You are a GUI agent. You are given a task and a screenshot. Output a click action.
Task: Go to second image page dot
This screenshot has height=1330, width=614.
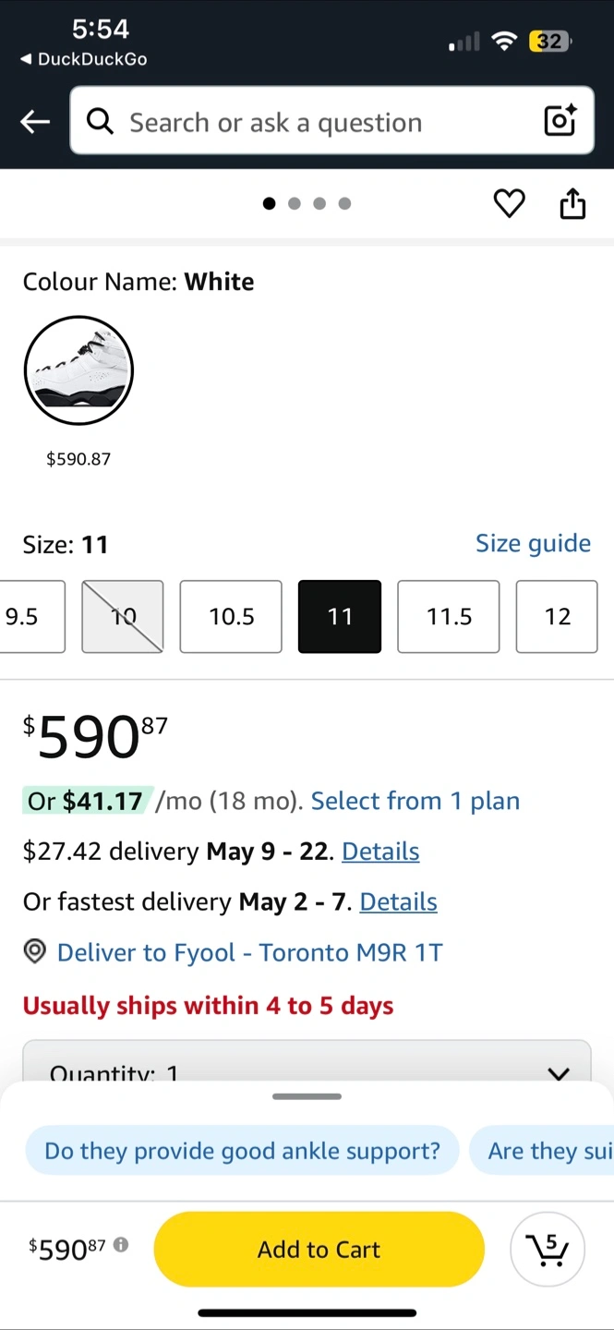click(295, 203)
